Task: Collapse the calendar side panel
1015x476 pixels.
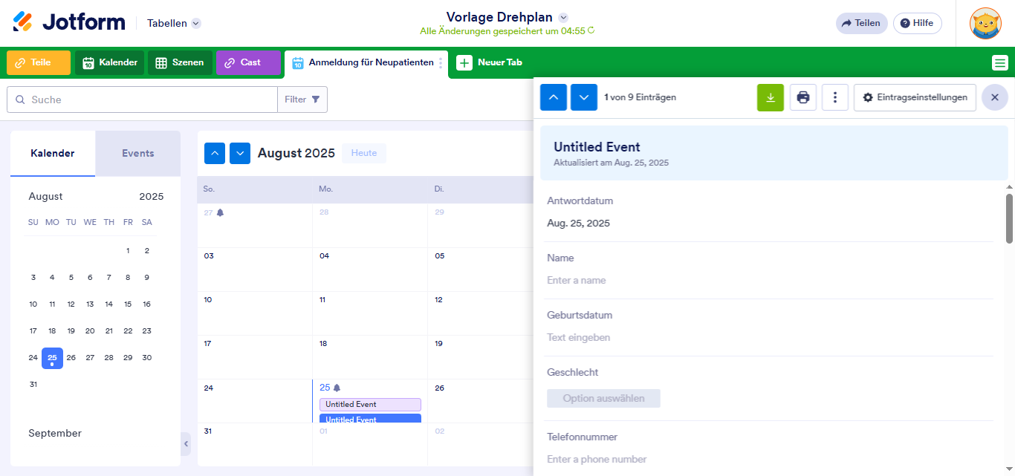Action: [186, 444]
